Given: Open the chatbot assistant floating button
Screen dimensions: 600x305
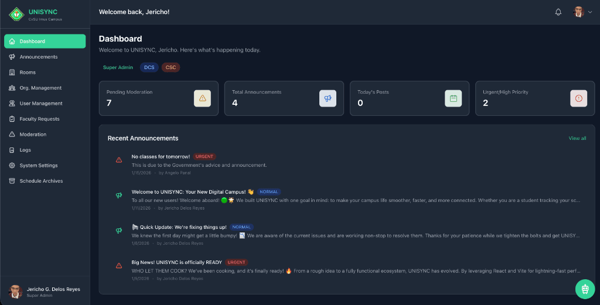Looking at the screenshot, I should pyautogui.click(x=585, y=289).
